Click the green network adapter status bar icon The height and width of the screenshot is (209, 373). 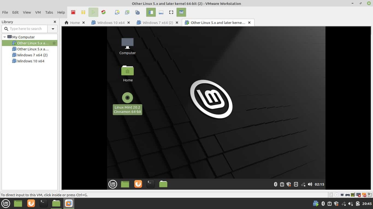(x=353, y=195)
